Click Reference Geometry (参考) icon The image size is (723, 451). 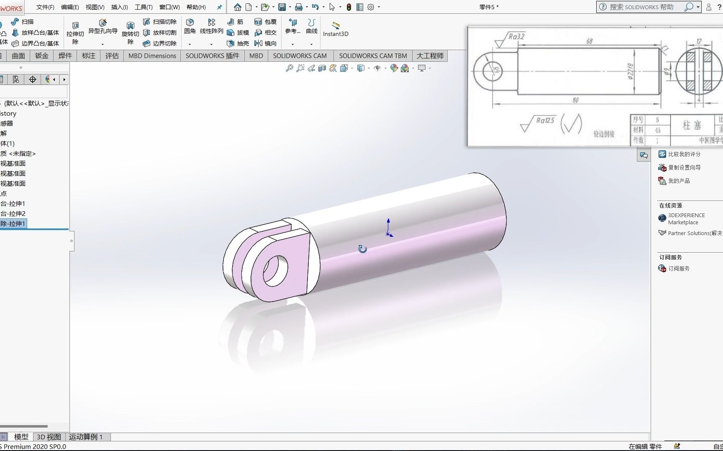293,26
